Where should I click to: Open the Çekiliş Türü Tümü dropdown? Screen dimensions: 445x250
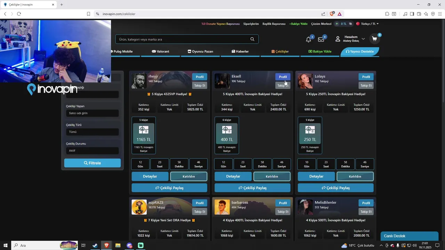tap(92, 132)
